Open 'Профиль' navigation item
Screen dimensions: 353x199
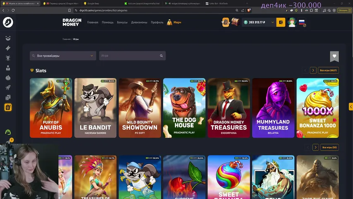pos(157,22)
